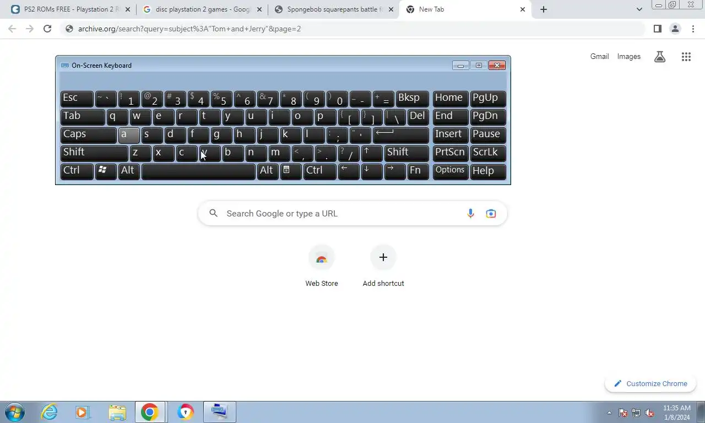
Task: Click the Windows logo key on keyboard
Action: click(x=105, y=171)
